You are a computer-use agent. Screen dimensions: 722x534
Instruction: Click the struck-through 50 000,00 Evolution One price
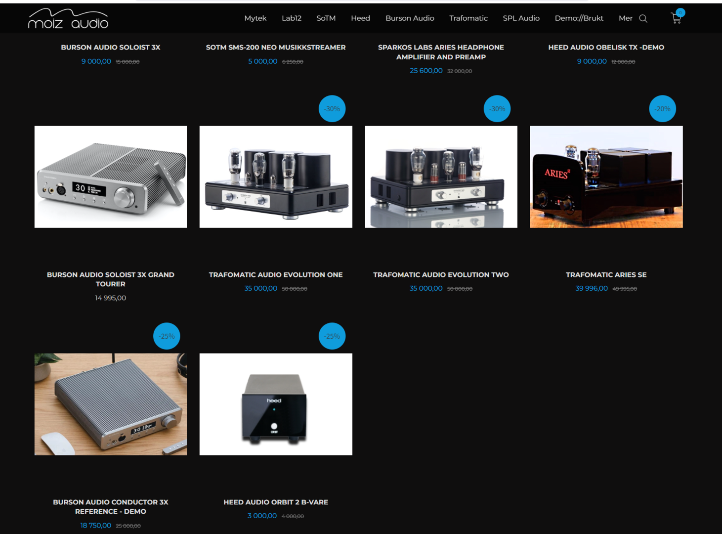pyautogui.click(x=295, y=289)
